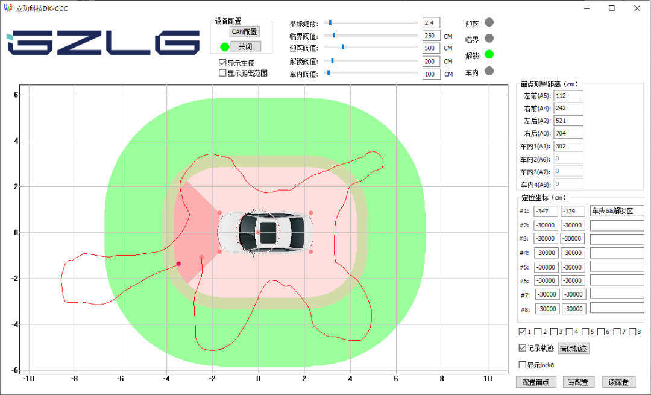Uncheck the 显示车模 checkbox
This screenshot has width=651, height=395.
[x=222, y=63]
